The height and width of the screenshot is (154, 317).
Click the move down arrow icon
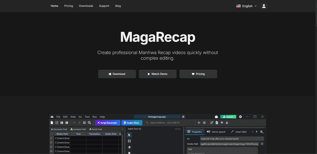coord(227,123)
